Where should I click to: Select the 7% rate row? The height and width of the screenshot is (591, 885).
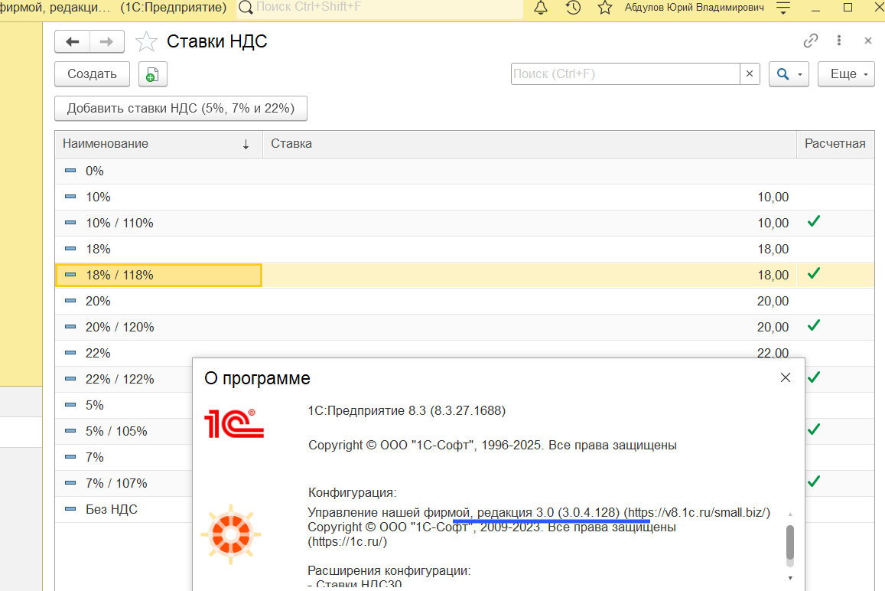coord(124,457)
